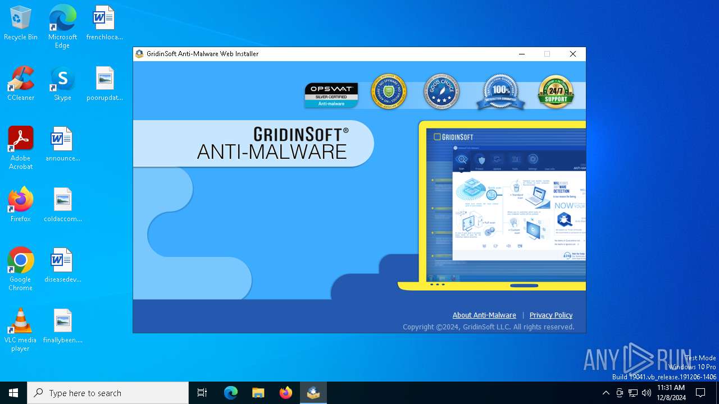The image size is (719, 404).
Task: Open the network status tray icon
Action: [x=633, y=393]
